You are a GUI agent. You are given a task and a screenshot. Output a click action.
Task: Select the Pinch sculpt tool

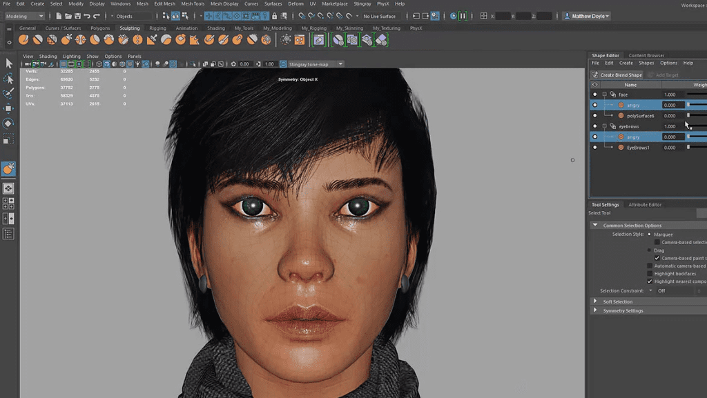pos(81,40)
